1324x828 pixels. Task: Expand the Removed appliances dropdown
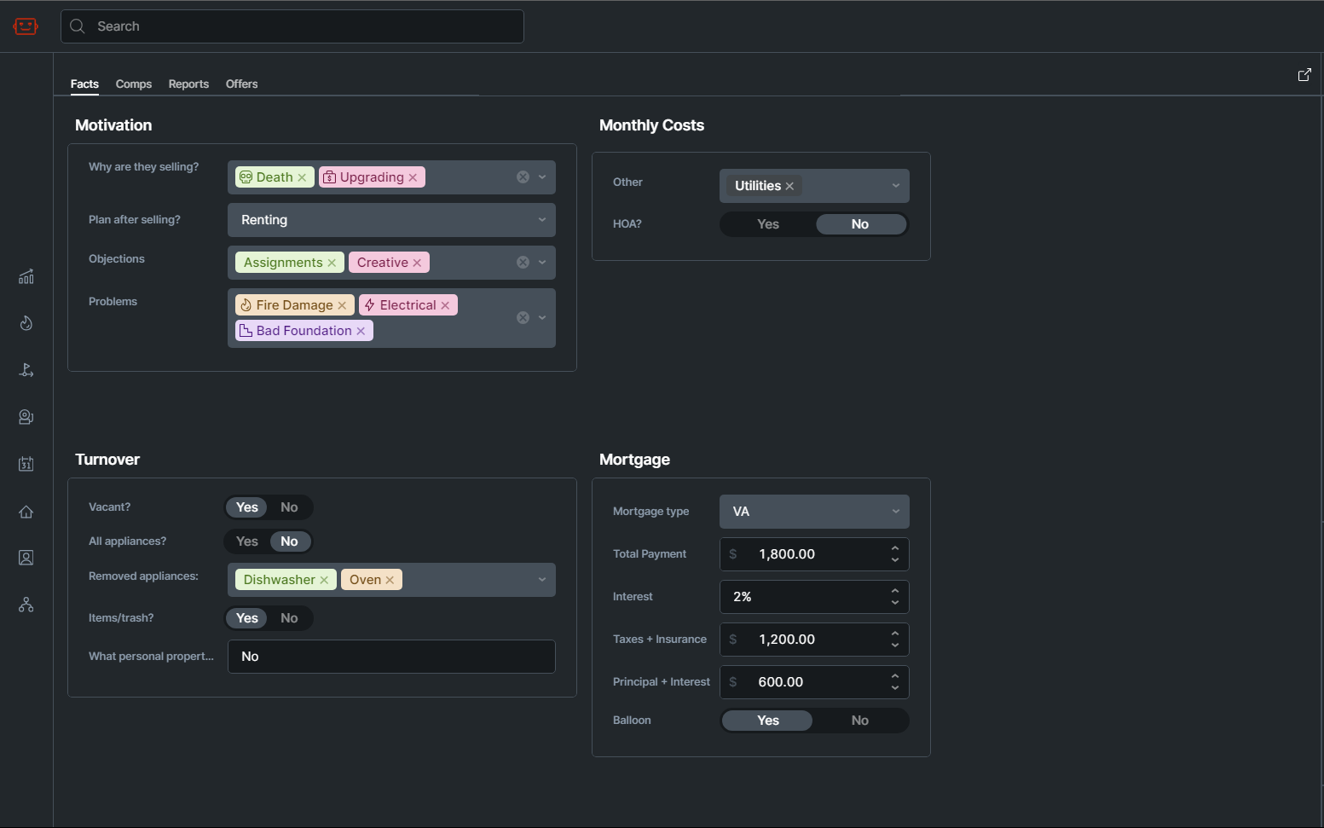(x=541, y=580)
